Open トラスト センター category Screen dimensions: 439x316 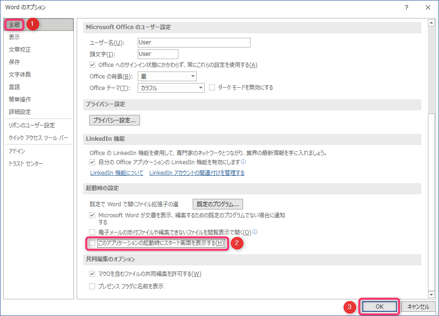pos(39,163)
